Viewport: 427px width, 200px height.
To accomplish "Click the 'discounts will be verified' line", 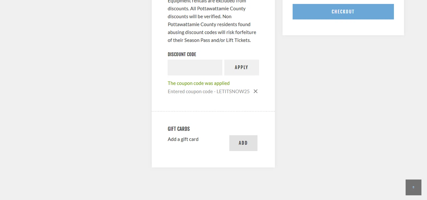I will coord(199,16).
